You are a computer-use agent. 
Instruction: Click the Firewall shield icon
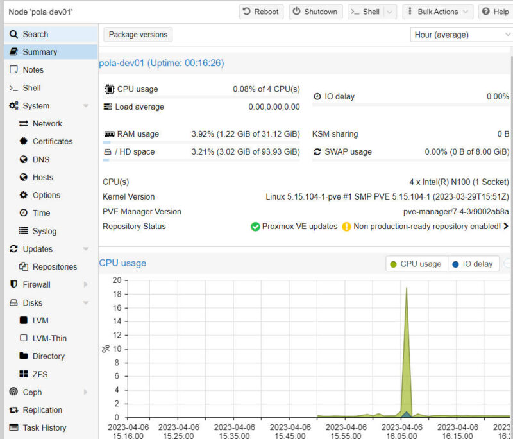(13, 284)
